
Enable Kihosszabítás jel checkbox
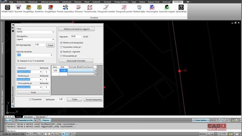[x=61, y=56]
